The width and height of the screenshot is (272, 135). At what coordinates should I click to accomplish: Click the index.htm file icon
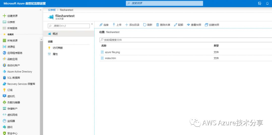point(102,58)
